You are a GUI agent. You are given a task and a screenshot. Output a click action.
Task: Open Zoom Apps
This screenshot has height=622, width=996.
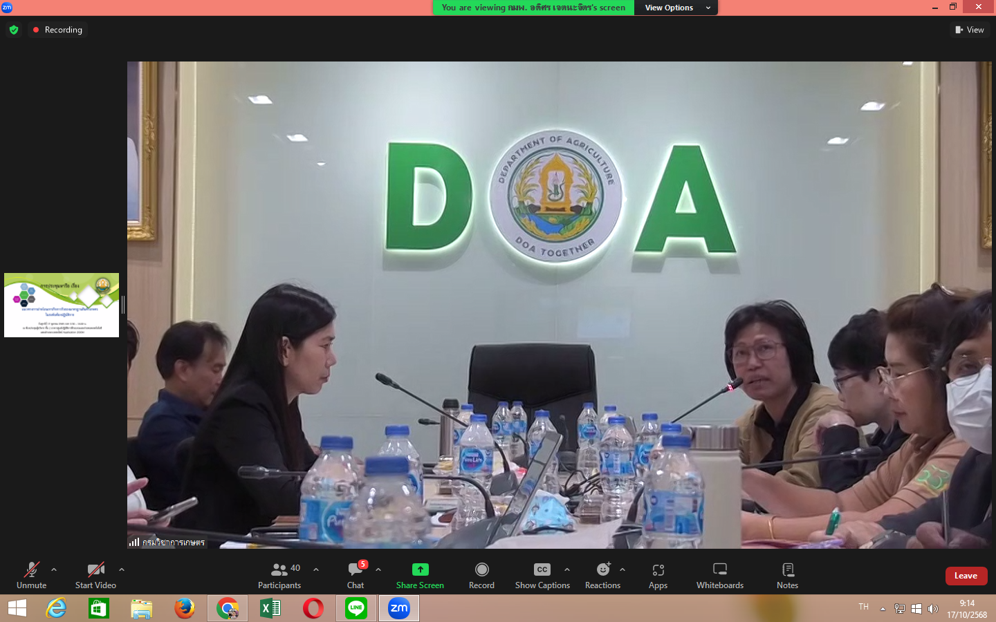pyautogui.click(x=658, y=575)
